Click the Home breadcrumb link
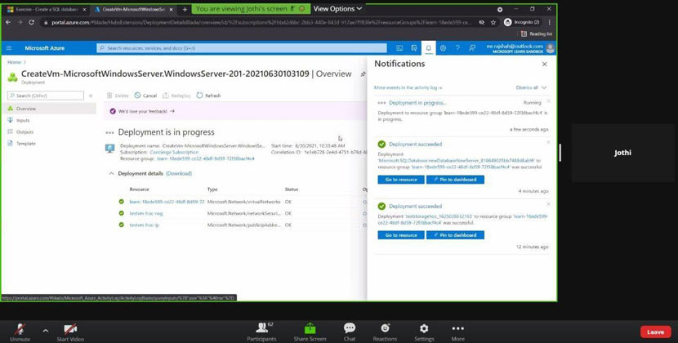The height and width of the screenshot is (343, 678). pyautogui.click(x=14, y=62)
